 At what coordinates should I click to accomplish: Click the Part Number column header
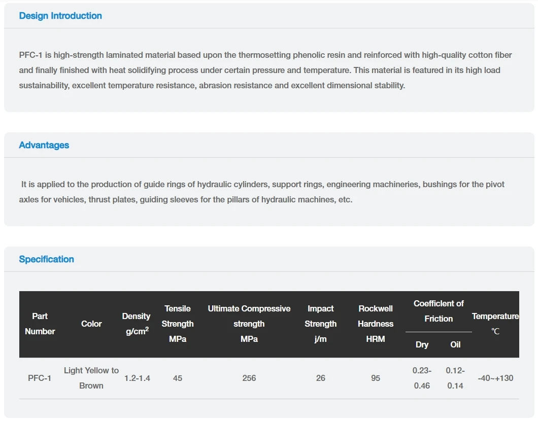pyautogui.click(x=40, y=324)
